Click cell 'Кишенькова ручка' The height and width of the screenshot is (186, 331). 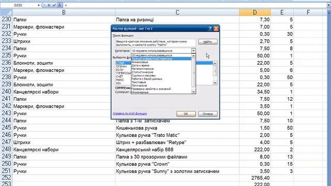177,128
